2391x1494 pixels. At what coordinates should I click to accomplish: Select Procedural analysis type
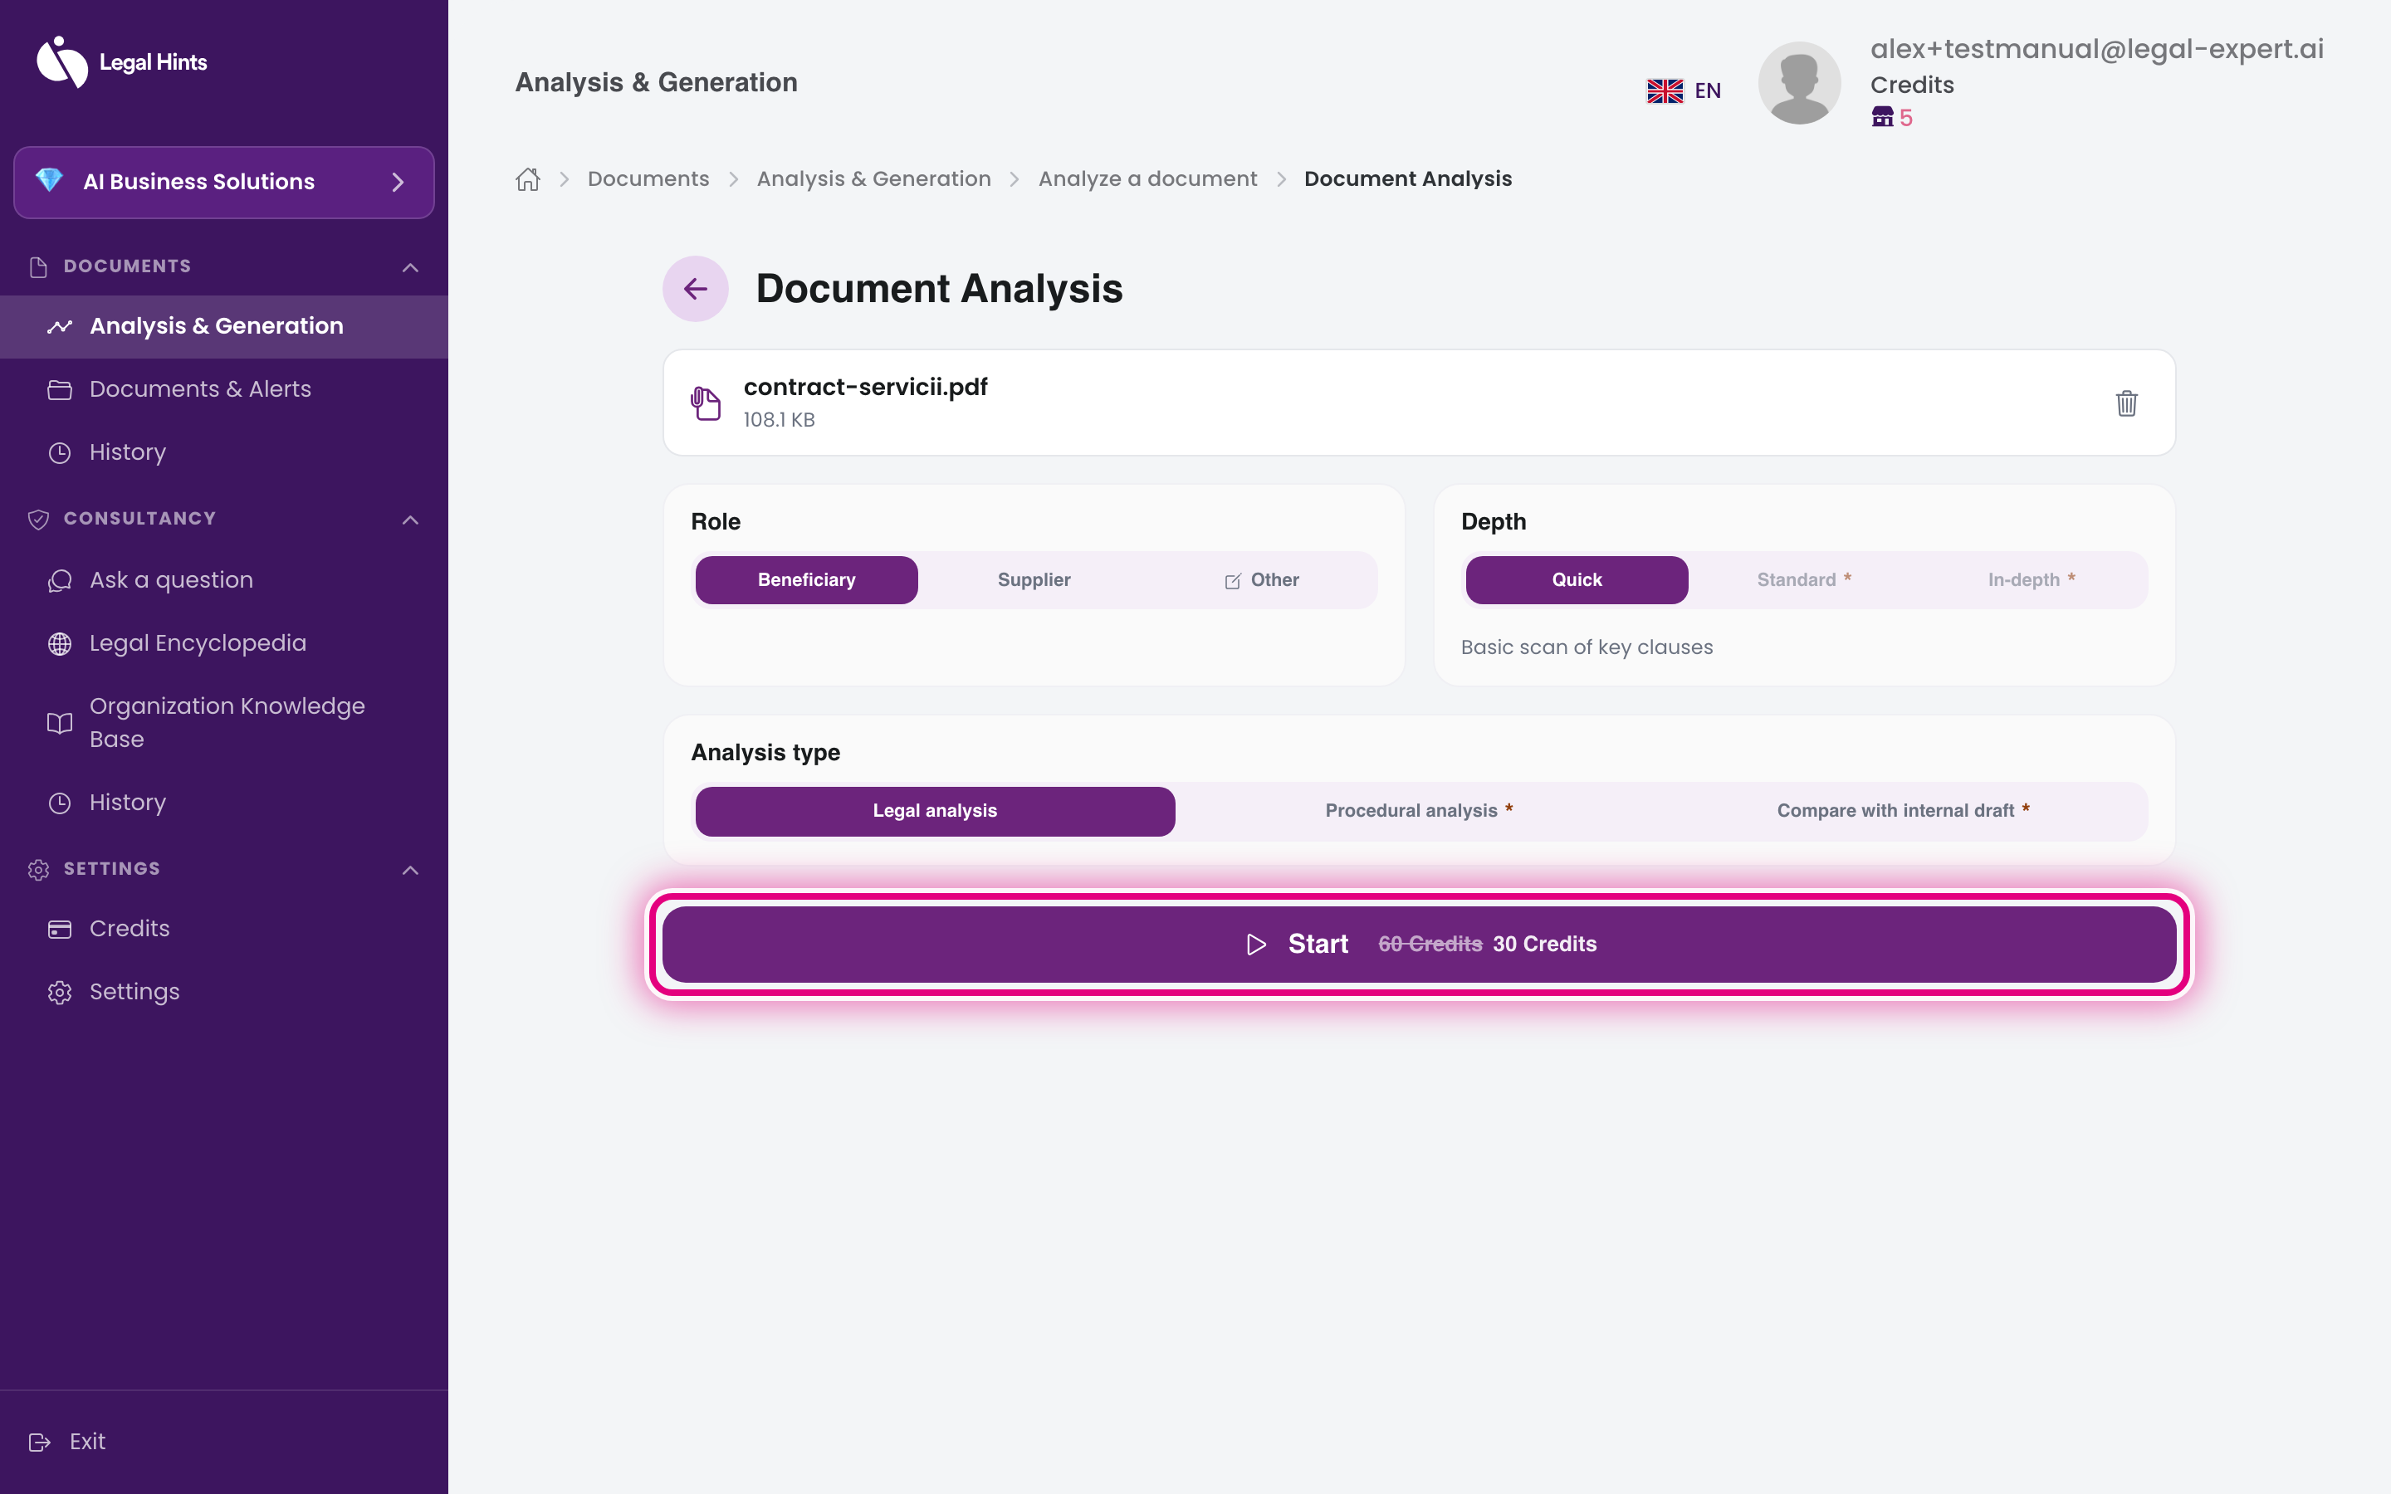[1419, 811]
